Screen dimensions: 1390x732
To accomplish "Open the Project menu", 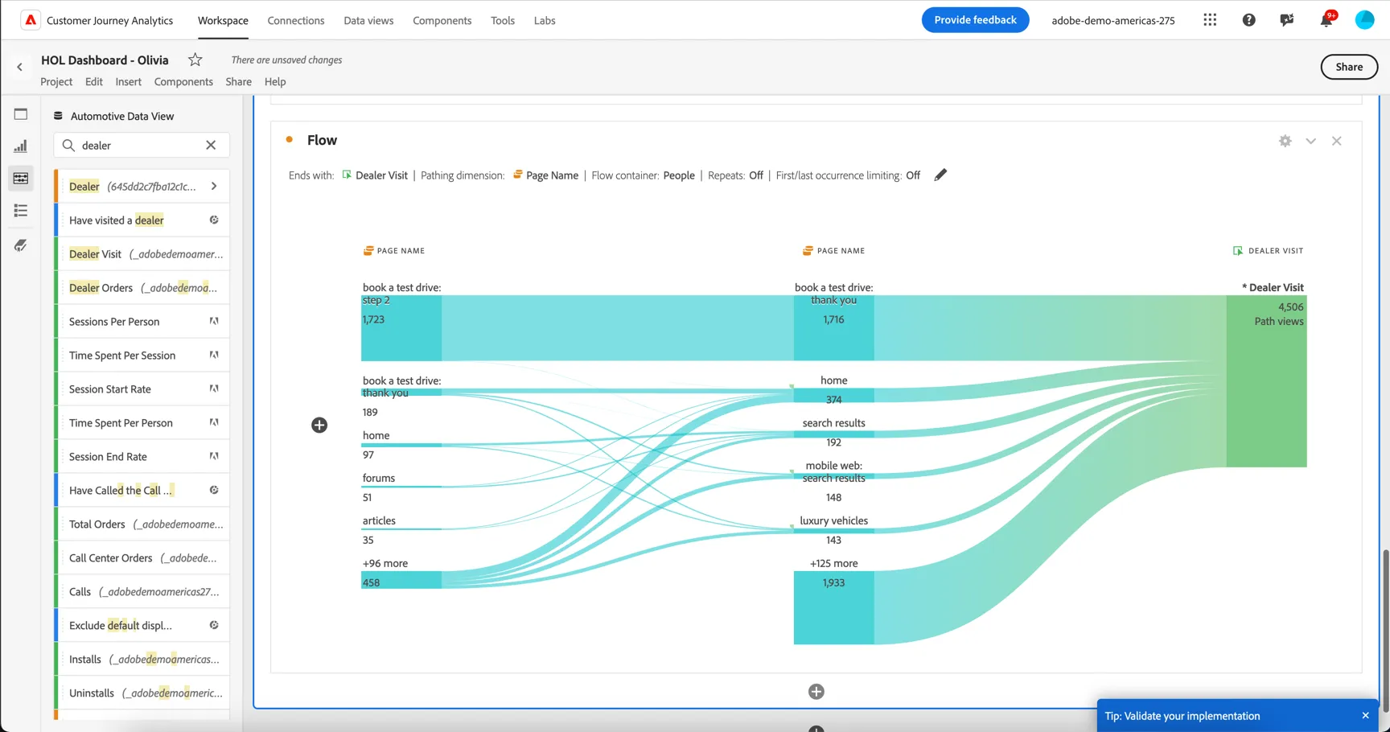I will (56, 82).
